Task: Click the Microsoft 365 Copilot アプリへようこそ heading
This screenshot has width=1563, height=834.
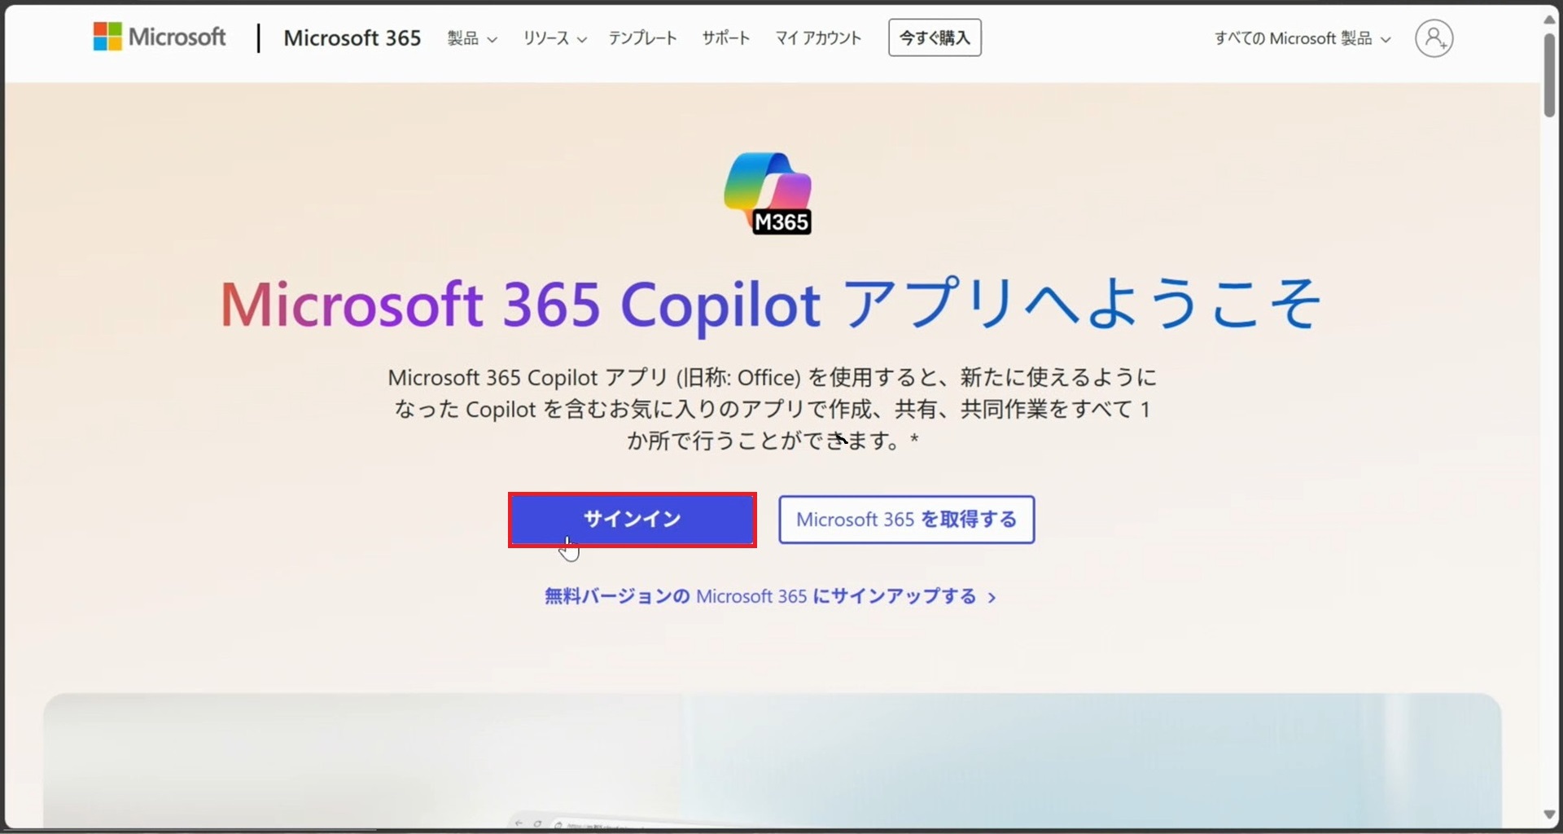Action: [x=770, y=304]
